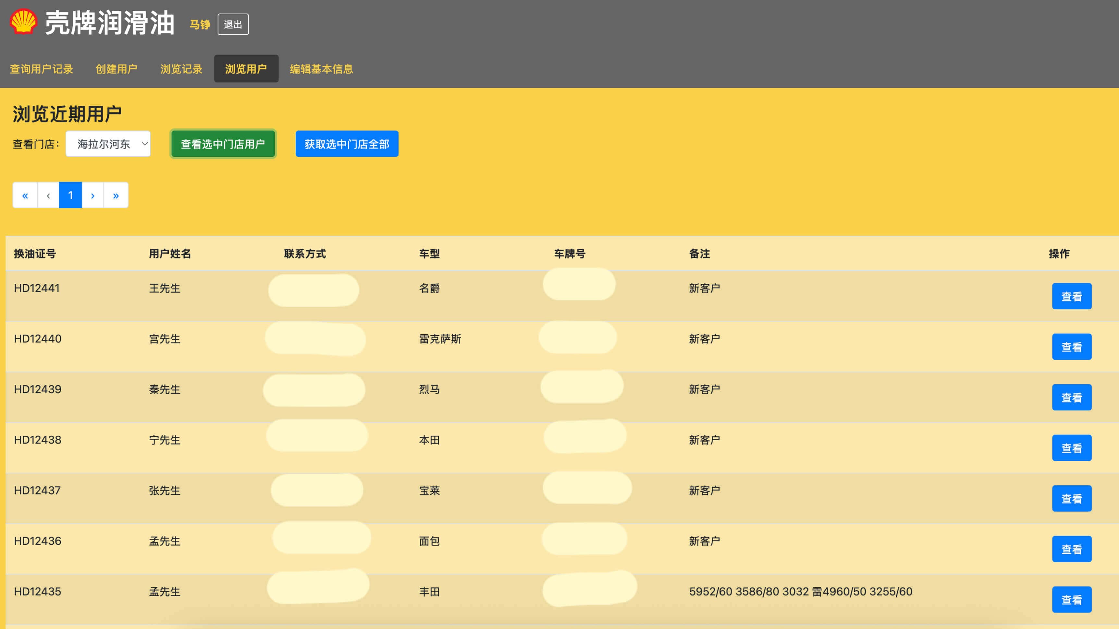
Task: View details of HD12439 秦先生
Action: (1071, 398)
